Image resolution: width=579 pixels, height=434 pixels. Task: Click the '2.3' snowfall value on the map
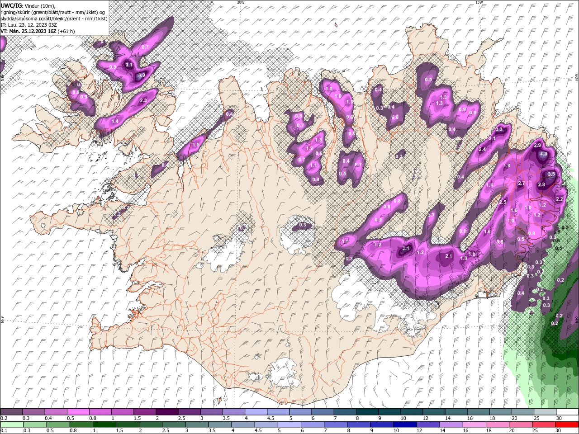(x=143, y=100)
